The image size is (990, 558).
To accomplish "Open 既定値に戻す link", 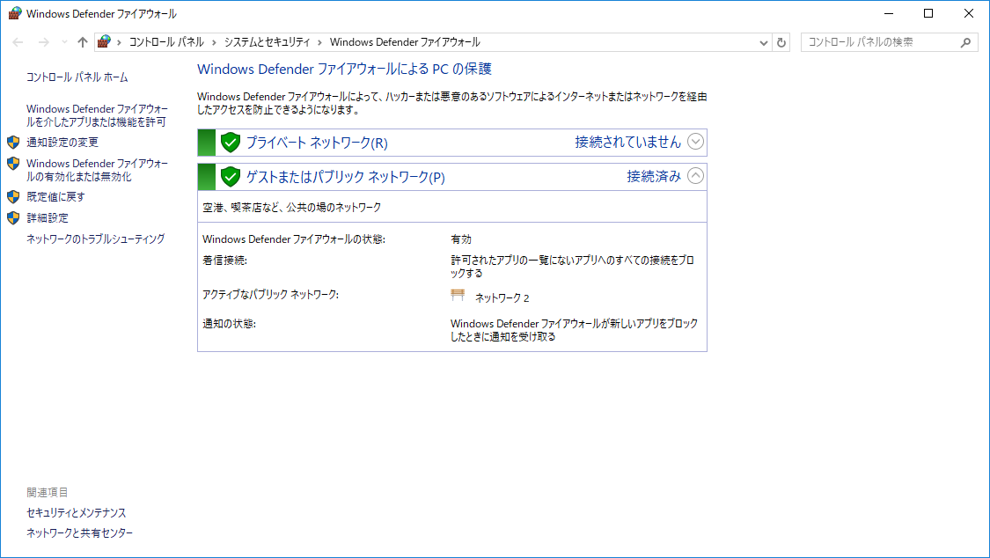I will click(55, 197).
